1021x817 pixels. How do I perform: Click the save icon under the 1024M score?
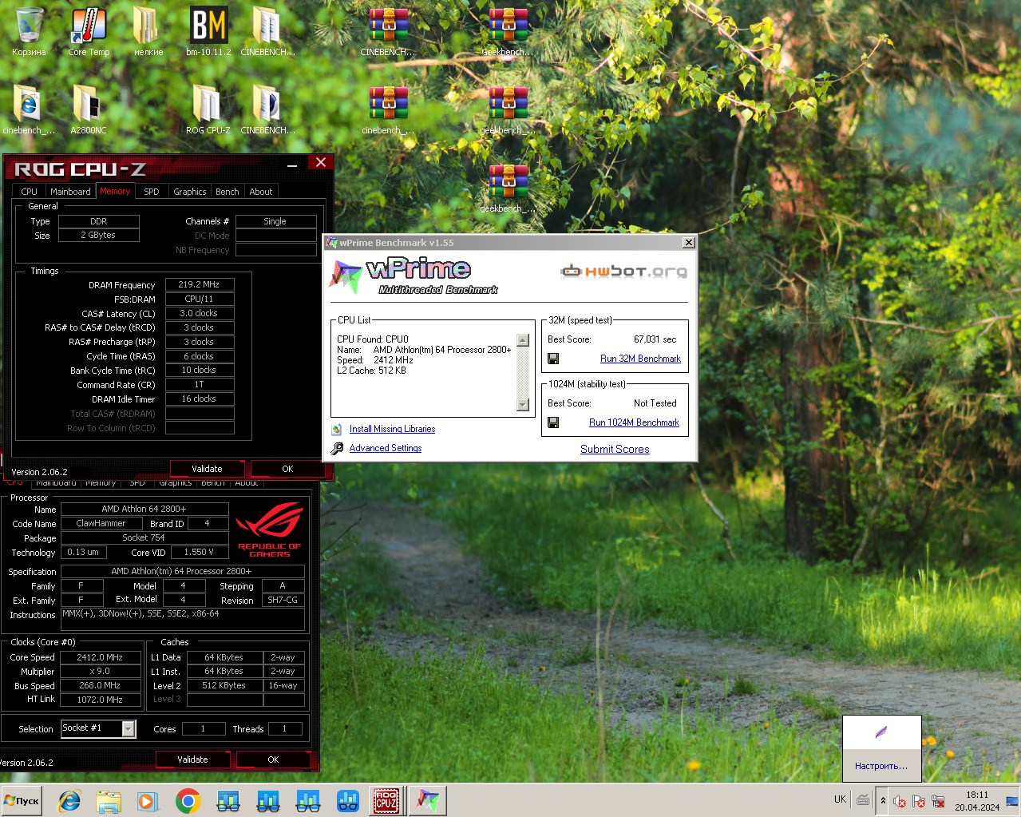553,422
